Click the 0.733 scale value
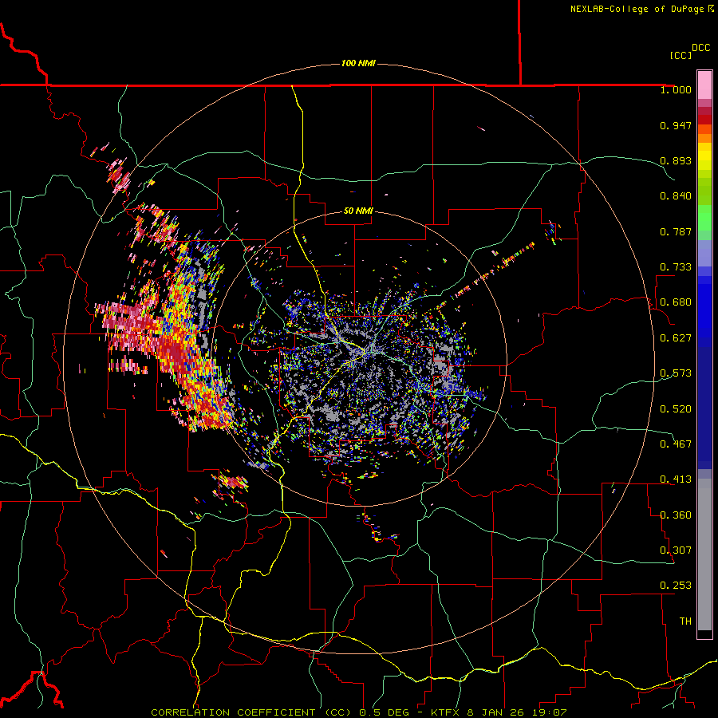 pyautogui.click(x=676, y=267)
